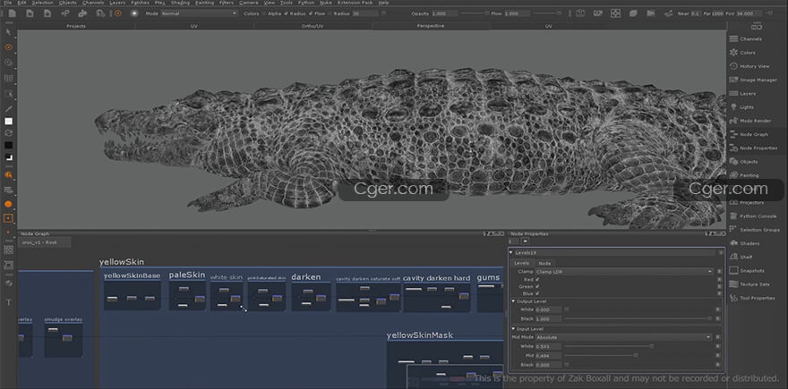The image size is (788, 389).
Task: Open the Mid Mode Absolute dropdown
Action: (624, 337)
